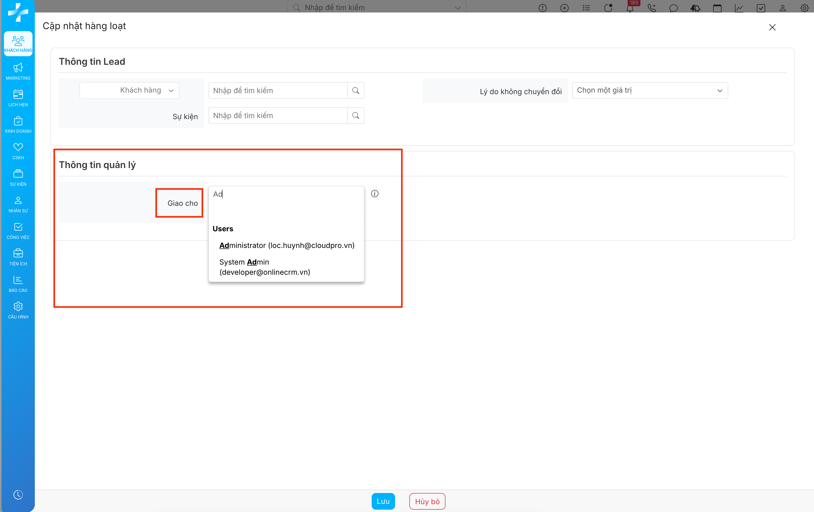Image resolution: width=814 pixels, height=512 pixels.
Task: Click the search icon for Sự kiện field
Action: click(x=356, y=116)
